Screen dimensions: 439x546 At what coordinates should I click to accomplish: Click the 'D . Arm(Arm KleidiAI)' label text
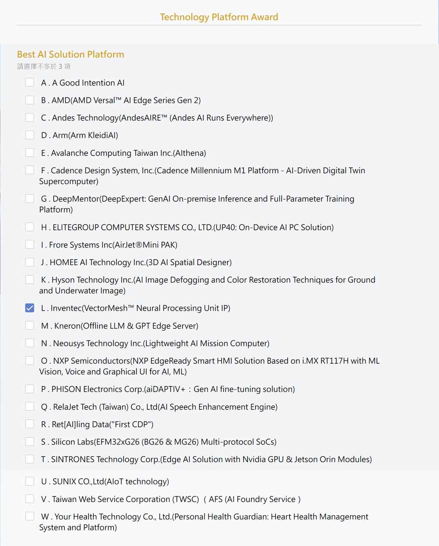(80, 135)
